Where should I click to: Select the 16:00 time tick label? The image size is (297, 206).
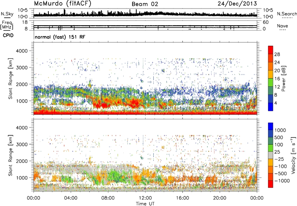pos(182,198)
